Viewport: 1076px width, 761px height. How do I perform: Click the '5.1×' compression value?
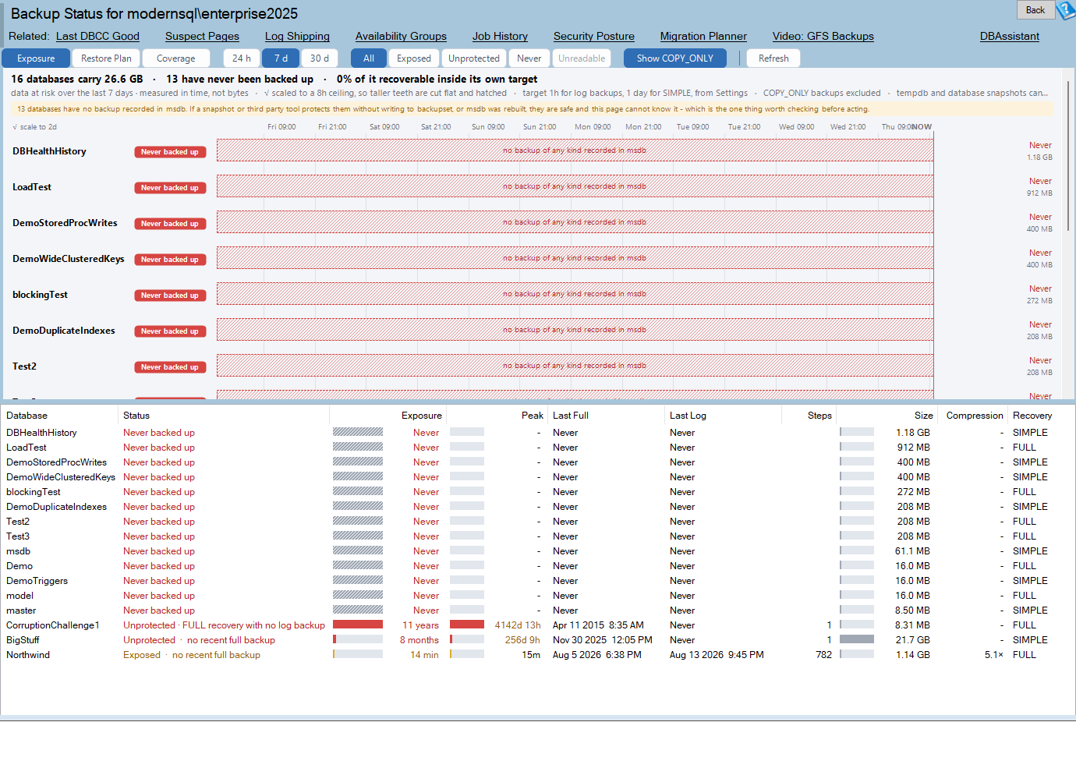[x=994, y=655]
